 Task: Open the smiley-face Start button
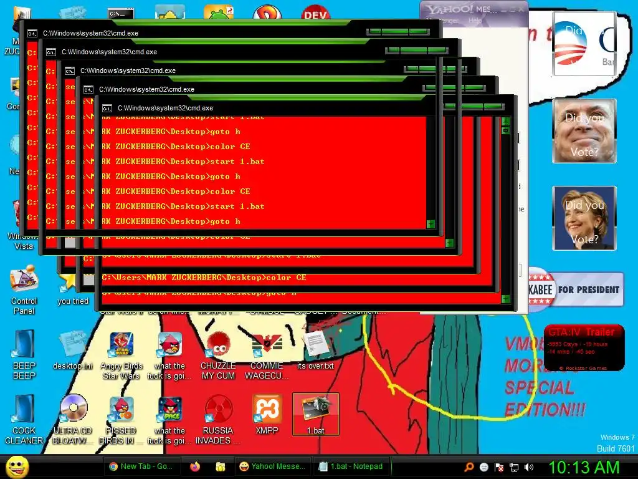tap(17, 467)
